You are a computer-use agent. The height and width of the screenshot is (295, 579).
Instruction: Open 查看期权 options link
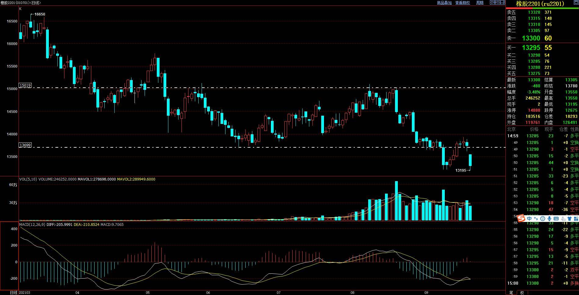click(x=462, y=3)
